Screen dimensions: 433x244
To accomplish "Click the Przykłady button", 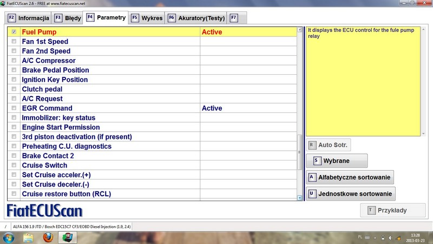I will pyautogui.click(x=393, y=210).
